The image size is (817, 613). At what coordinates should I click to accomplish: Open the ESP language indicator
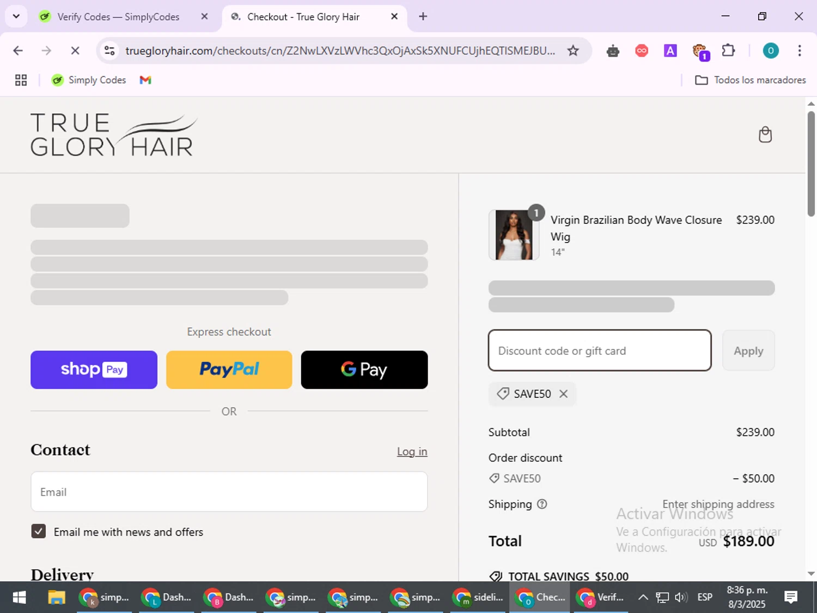705,598
